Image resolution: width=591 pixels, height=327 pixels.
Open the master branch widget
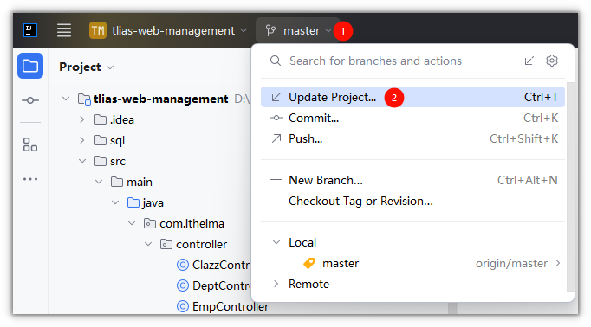[299, 30]
